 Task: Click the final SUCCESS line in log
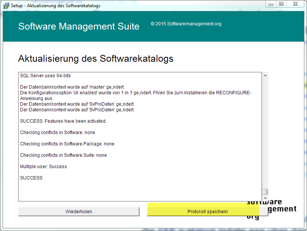coord(31,178)
